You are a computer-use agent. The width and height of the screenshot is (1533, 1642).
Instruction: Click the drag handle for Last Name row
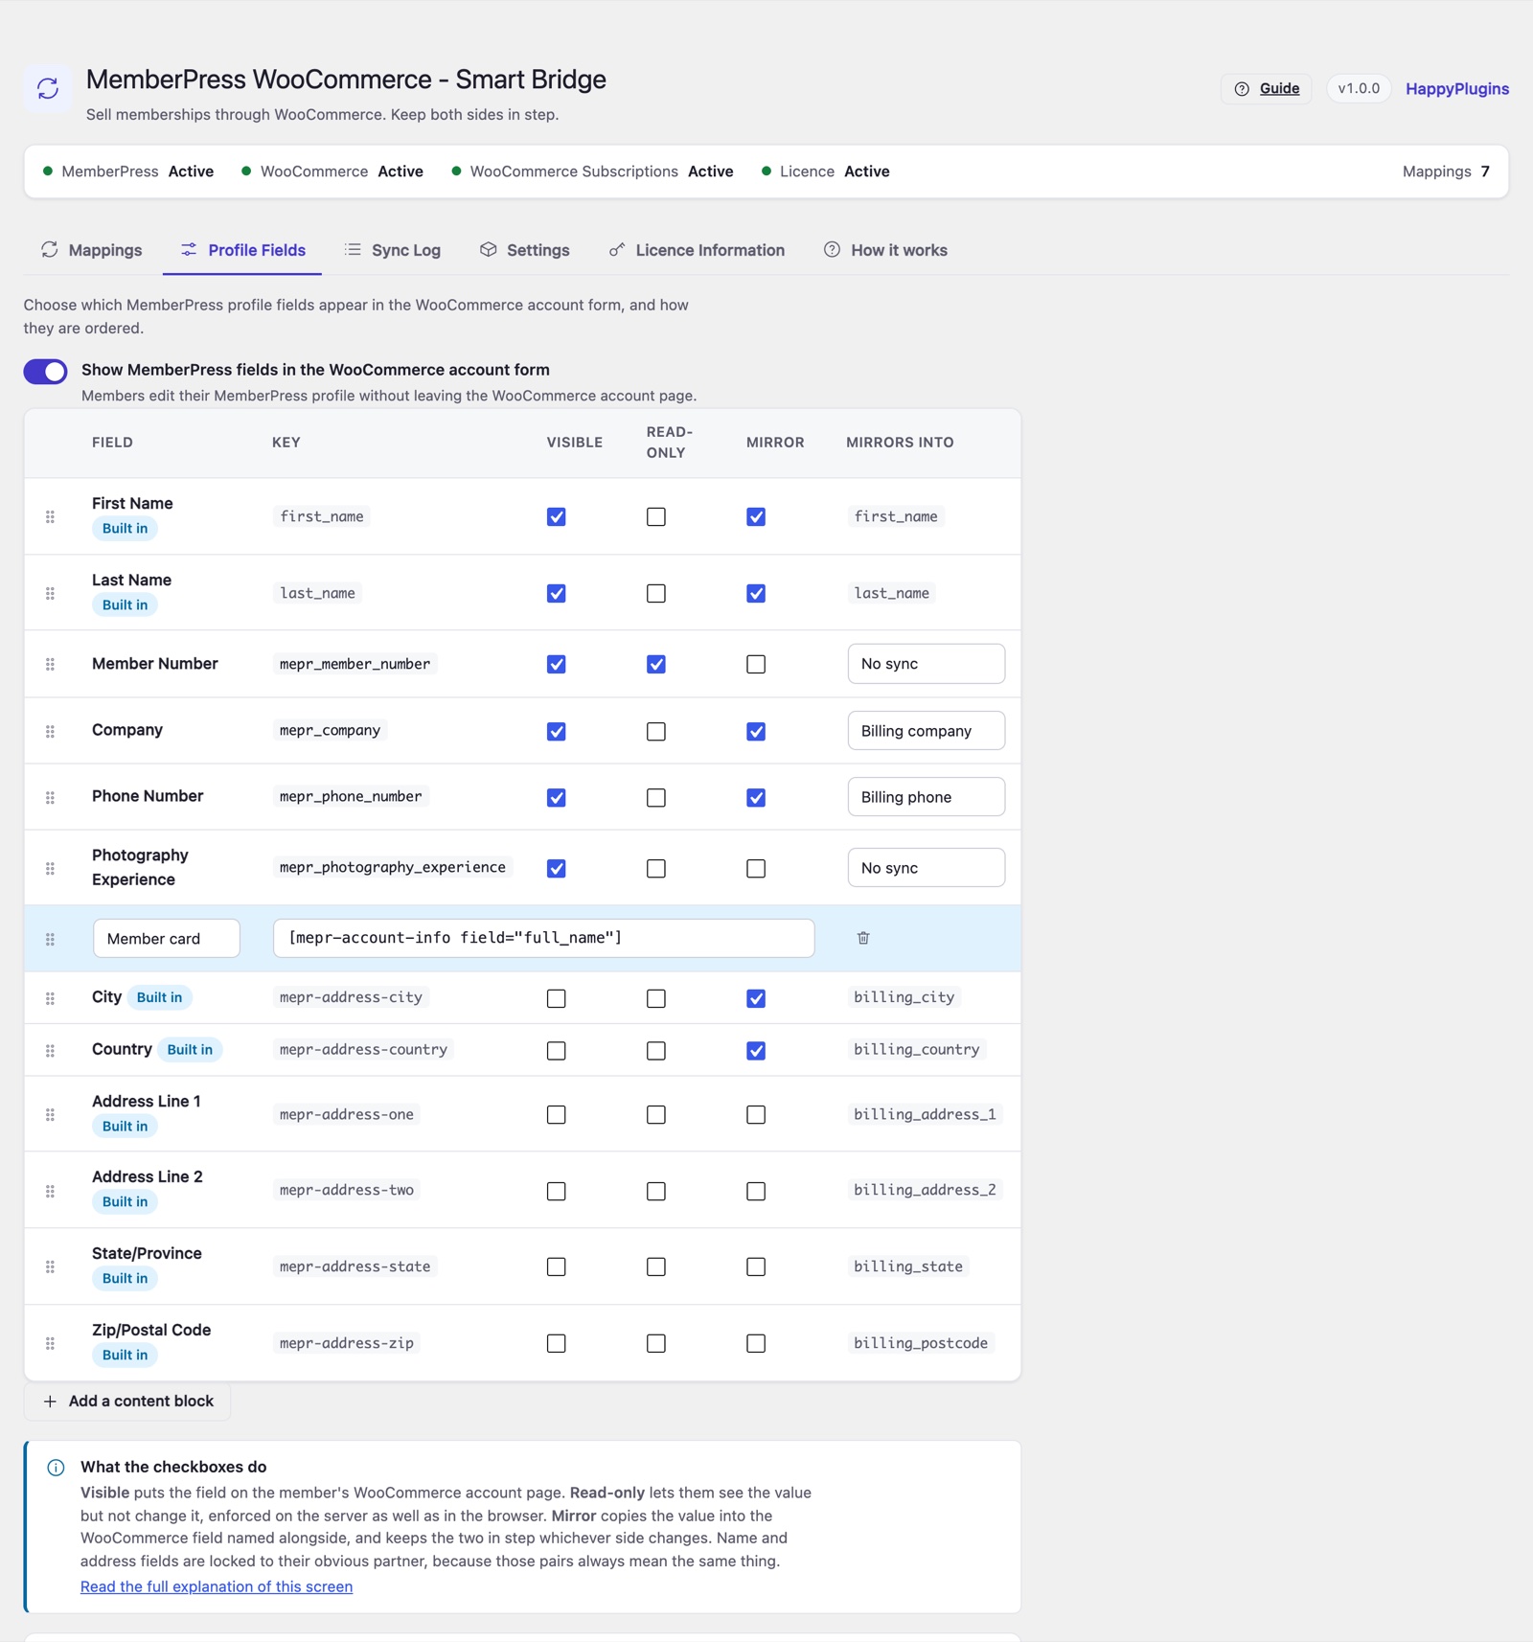pyautogui.click(x=50, y=593)
